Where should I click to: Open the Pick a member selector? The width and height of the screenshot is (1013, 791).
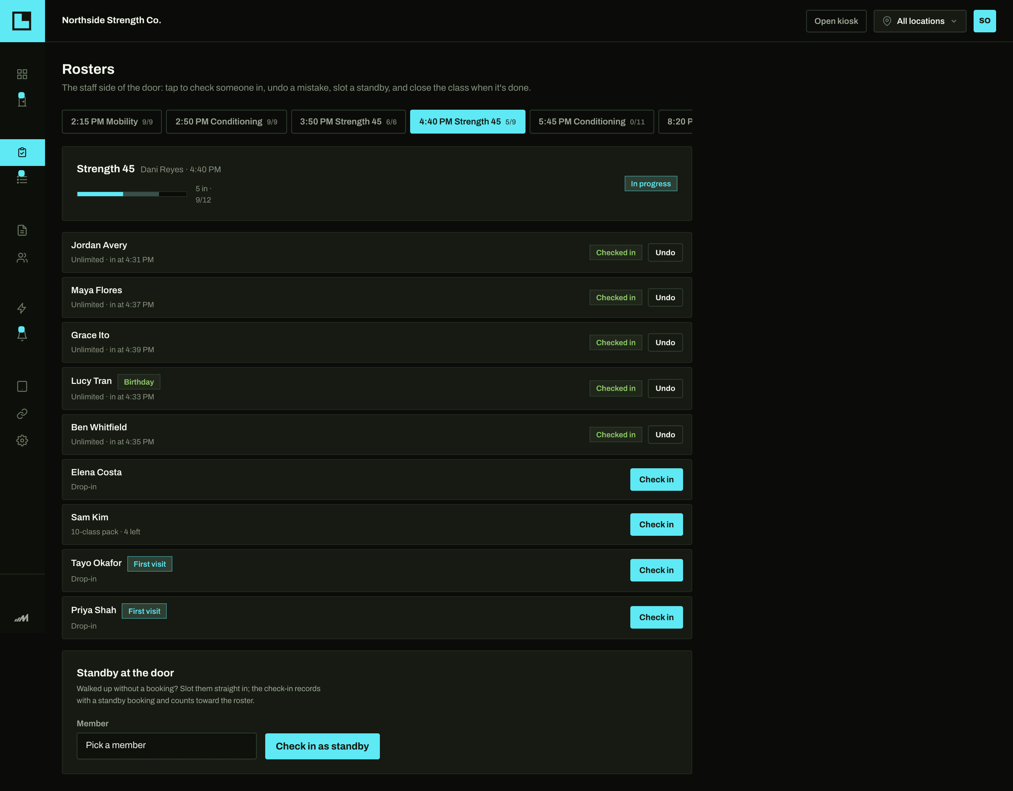[166, 746]
